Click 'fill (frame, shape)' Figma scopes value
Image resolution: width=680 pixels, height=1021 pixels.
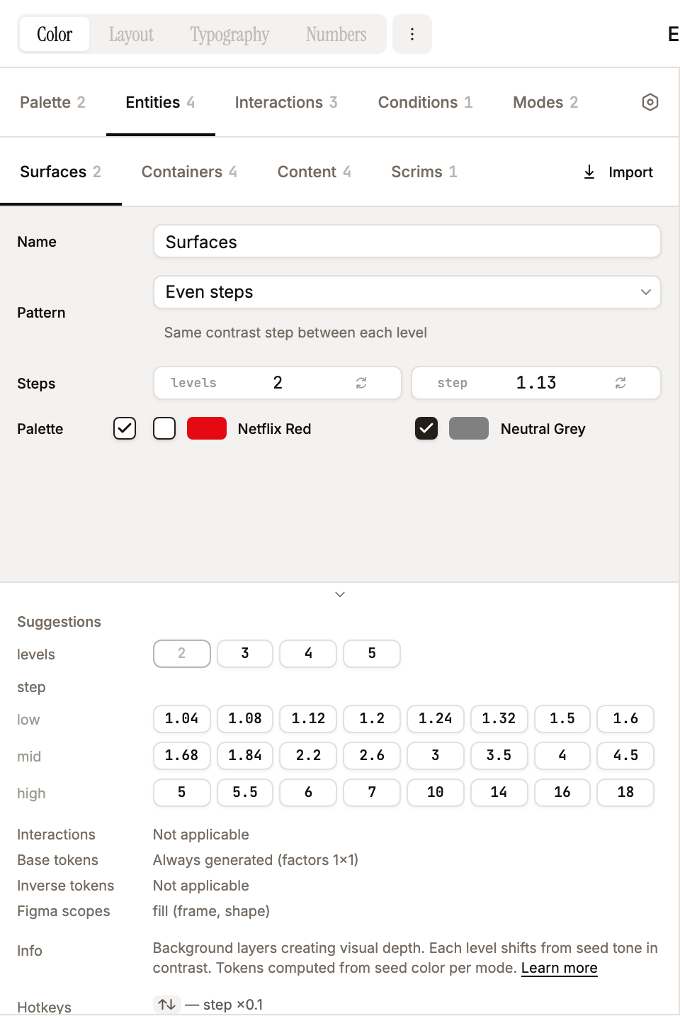pyautogui.click(x=211, y=911)
